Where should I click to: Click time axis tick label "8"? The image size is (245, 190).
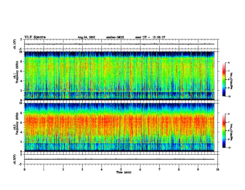[179, 170]
